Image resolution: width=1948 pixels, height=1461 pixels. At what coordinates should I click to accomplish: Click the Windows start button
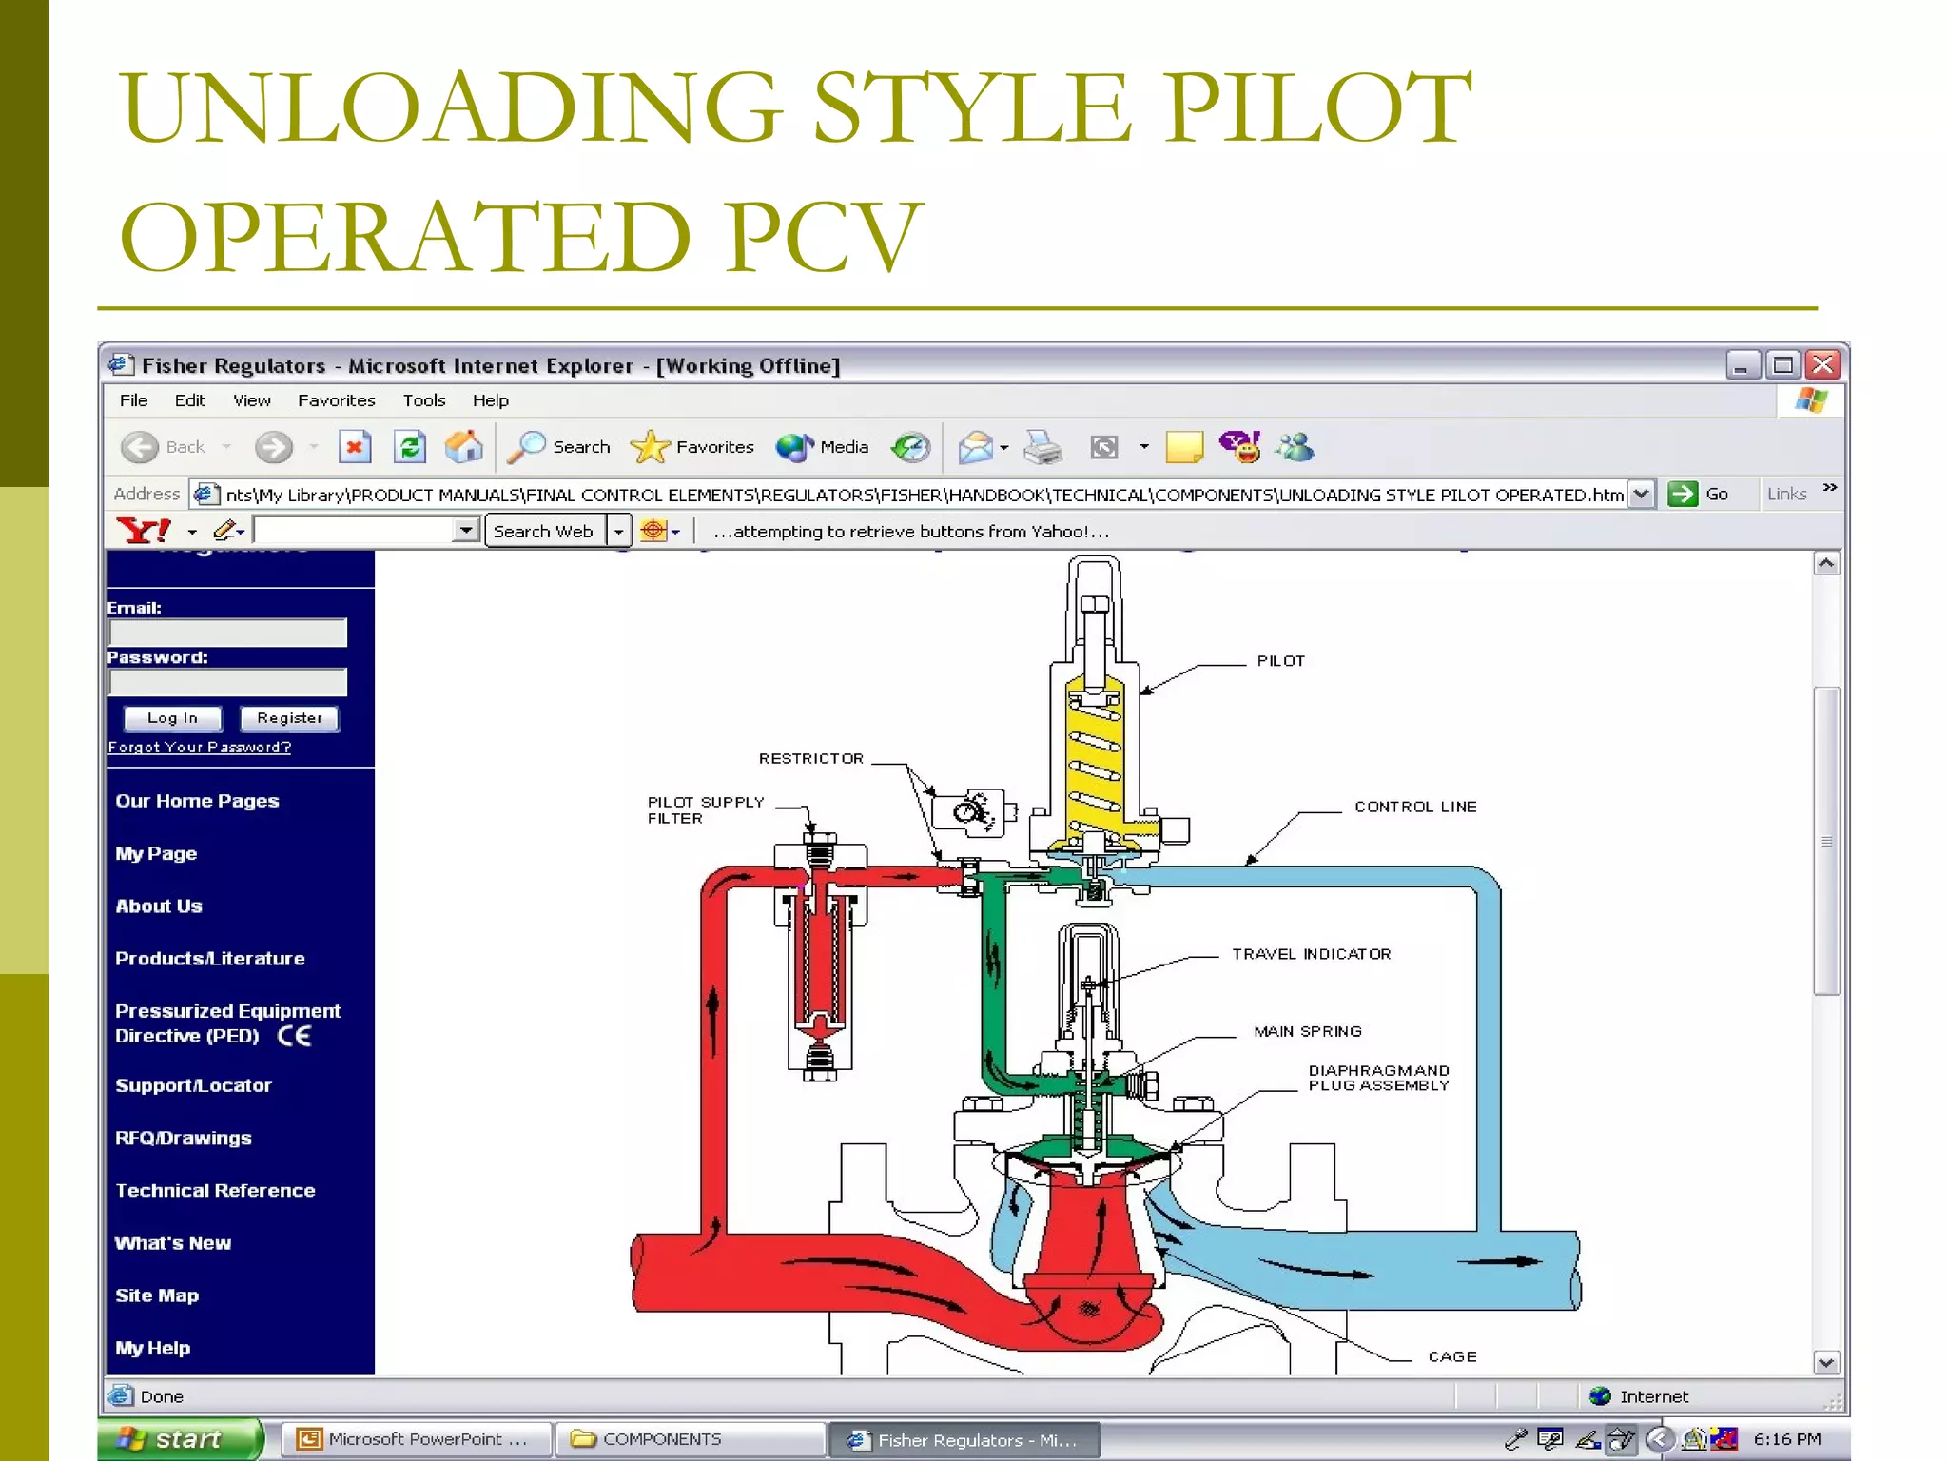click(179, 1439)
